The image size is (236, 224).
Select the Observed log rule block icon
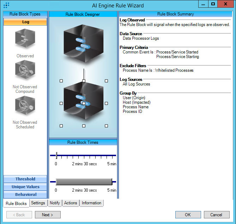pyautogui.click(x=25, y=39)
